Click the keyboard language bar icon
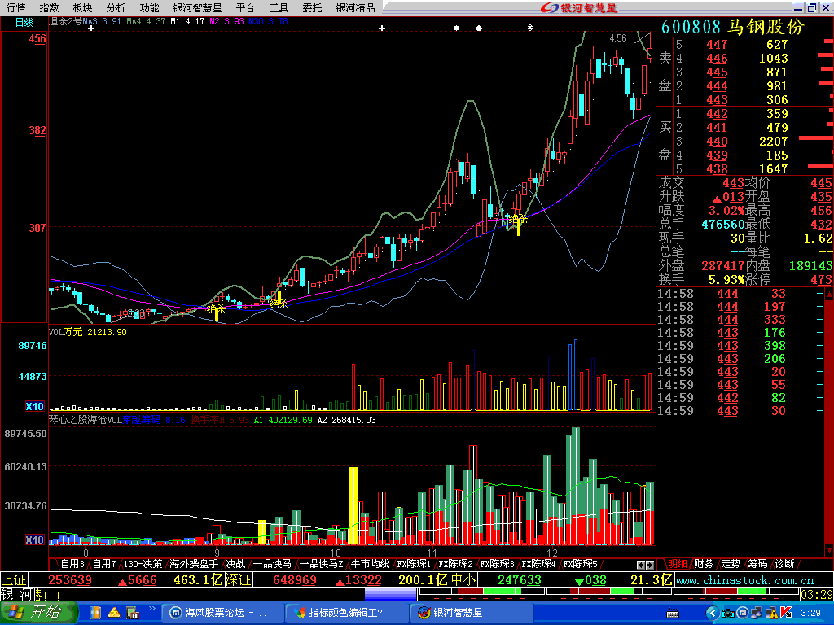Viewport: 834px width, 625px height. point(673,614)
